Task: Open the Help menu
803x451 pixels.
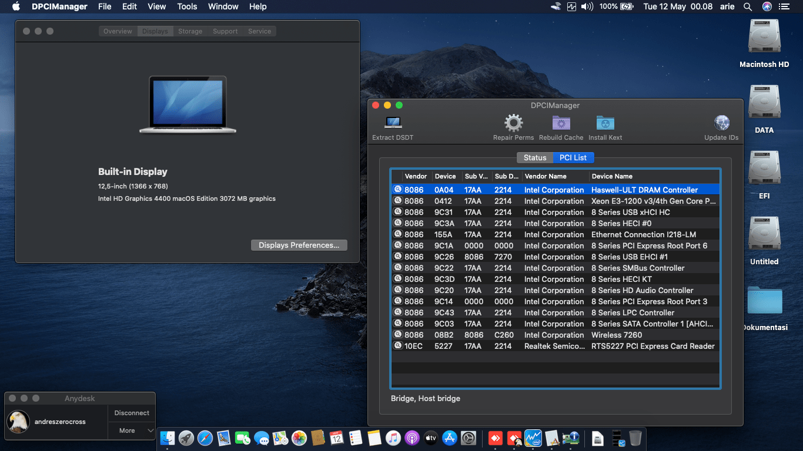Action: tap(258, 6)
